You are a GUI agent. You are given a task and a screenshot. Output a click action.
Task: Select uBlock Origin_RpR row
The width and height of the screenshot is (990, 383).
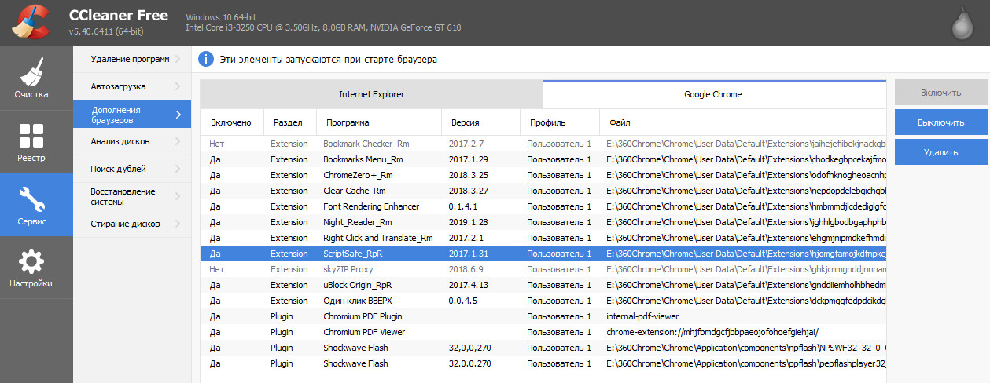[543, 285]
